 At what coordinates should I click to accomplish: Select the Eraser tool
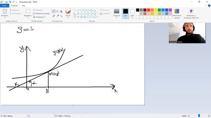click(53, 16)
